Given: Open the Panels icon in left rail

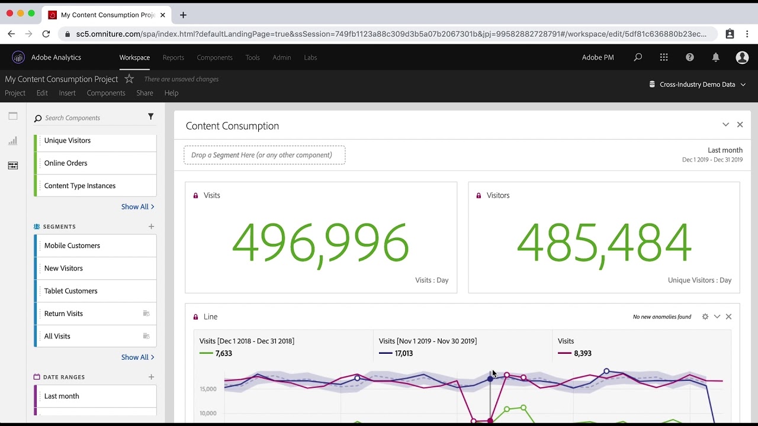Looking at the screenshot, I should tap(13, 116).
